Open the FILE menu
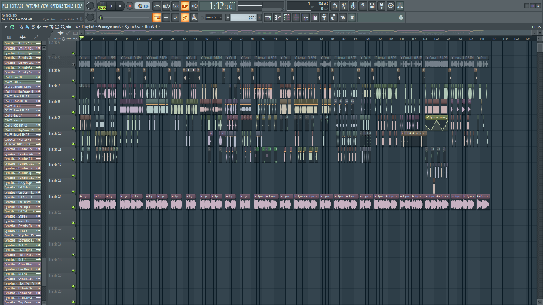Viewport: 543px width, 305px height. click(5, 5)
